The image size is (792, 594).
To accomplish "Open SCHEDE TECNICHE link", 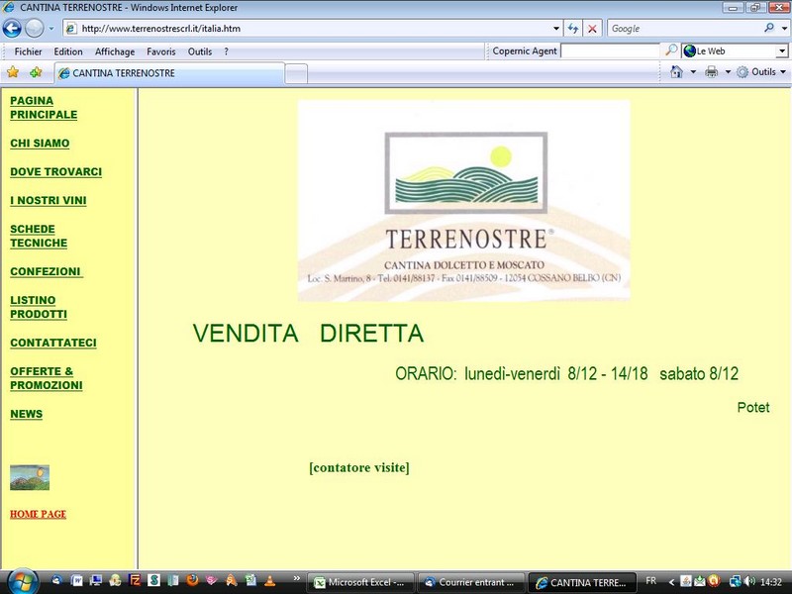I will click(x=39, y=236).
